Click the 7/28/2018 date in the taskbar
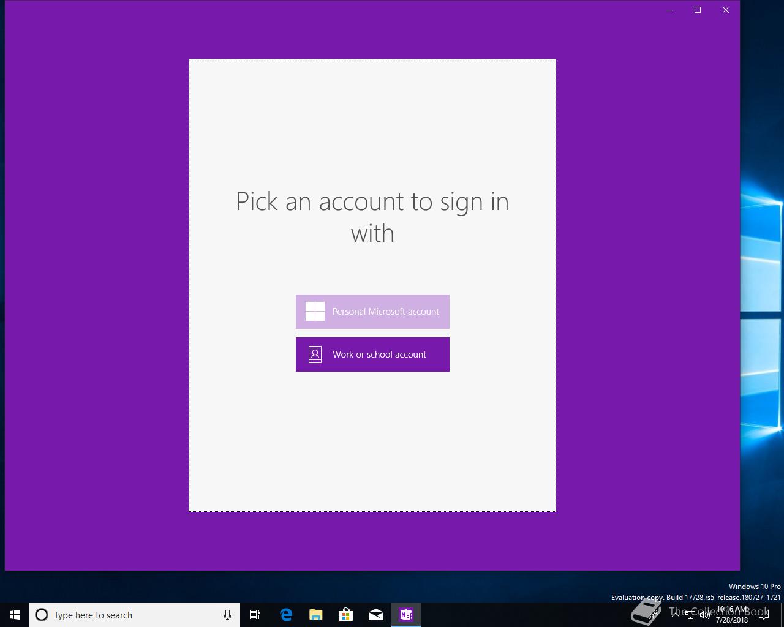The image size is (784, 627). pyautogui.click(x=732, y=620)
